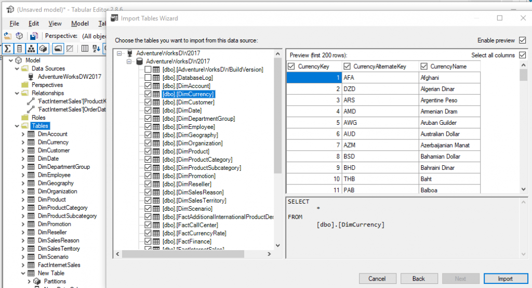Toggle the columns display filter icon

[x=19, y=49]
